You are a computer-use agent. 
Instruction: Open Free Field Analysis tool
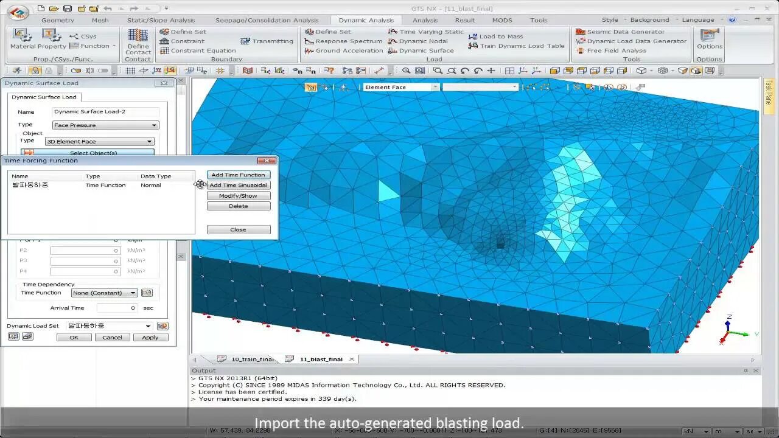pyautogui.click(x=611, y=50)
